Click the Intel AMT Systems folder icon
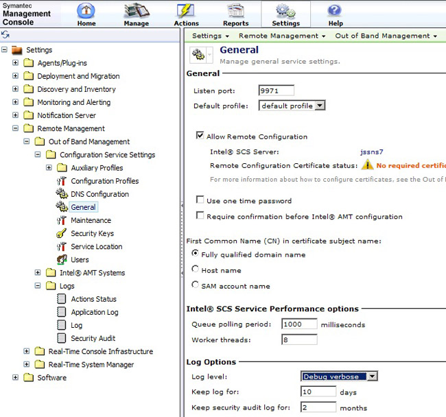 pyautogui.click(x=51, y=272)
